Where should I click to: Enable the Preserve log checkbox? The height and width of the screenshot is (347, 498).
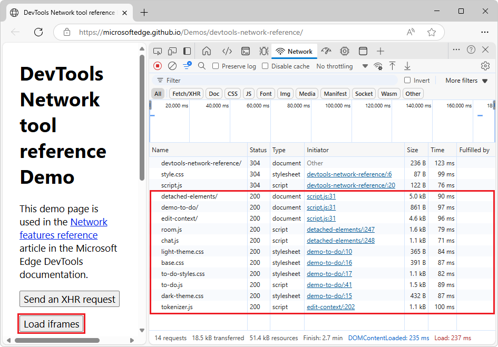(x=215, y=66)
